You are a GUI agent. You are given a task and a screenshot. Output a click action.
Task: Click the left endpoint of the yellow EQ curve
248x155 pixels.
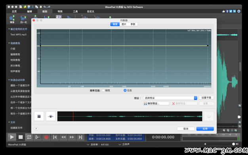pyautogui.click(x=40, y=46)
